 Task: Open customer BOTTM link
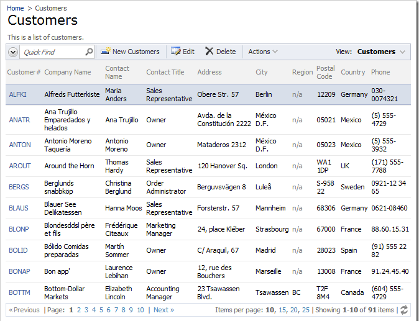point(19,292)
